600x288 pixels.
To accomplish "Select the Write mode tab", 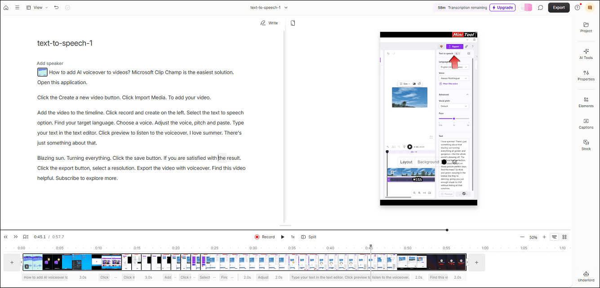I will pyautogui.click(x=269, y=23).
